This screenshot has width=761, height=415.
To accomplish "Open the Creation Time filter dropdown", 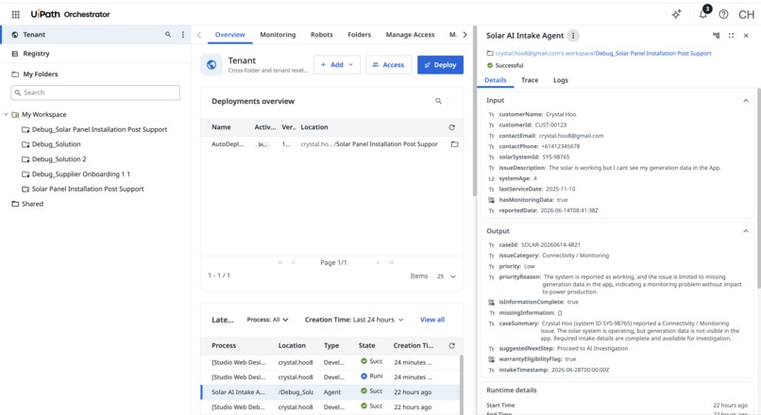I will point(354,320).
